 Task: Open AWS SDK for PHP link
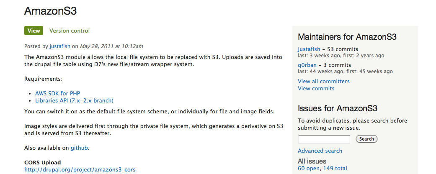[57, 94]
